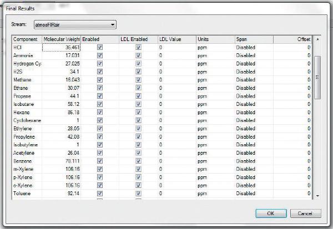Click the Molecular Weight column header
This screenshot has width=333, height=229.
[61, 39]
